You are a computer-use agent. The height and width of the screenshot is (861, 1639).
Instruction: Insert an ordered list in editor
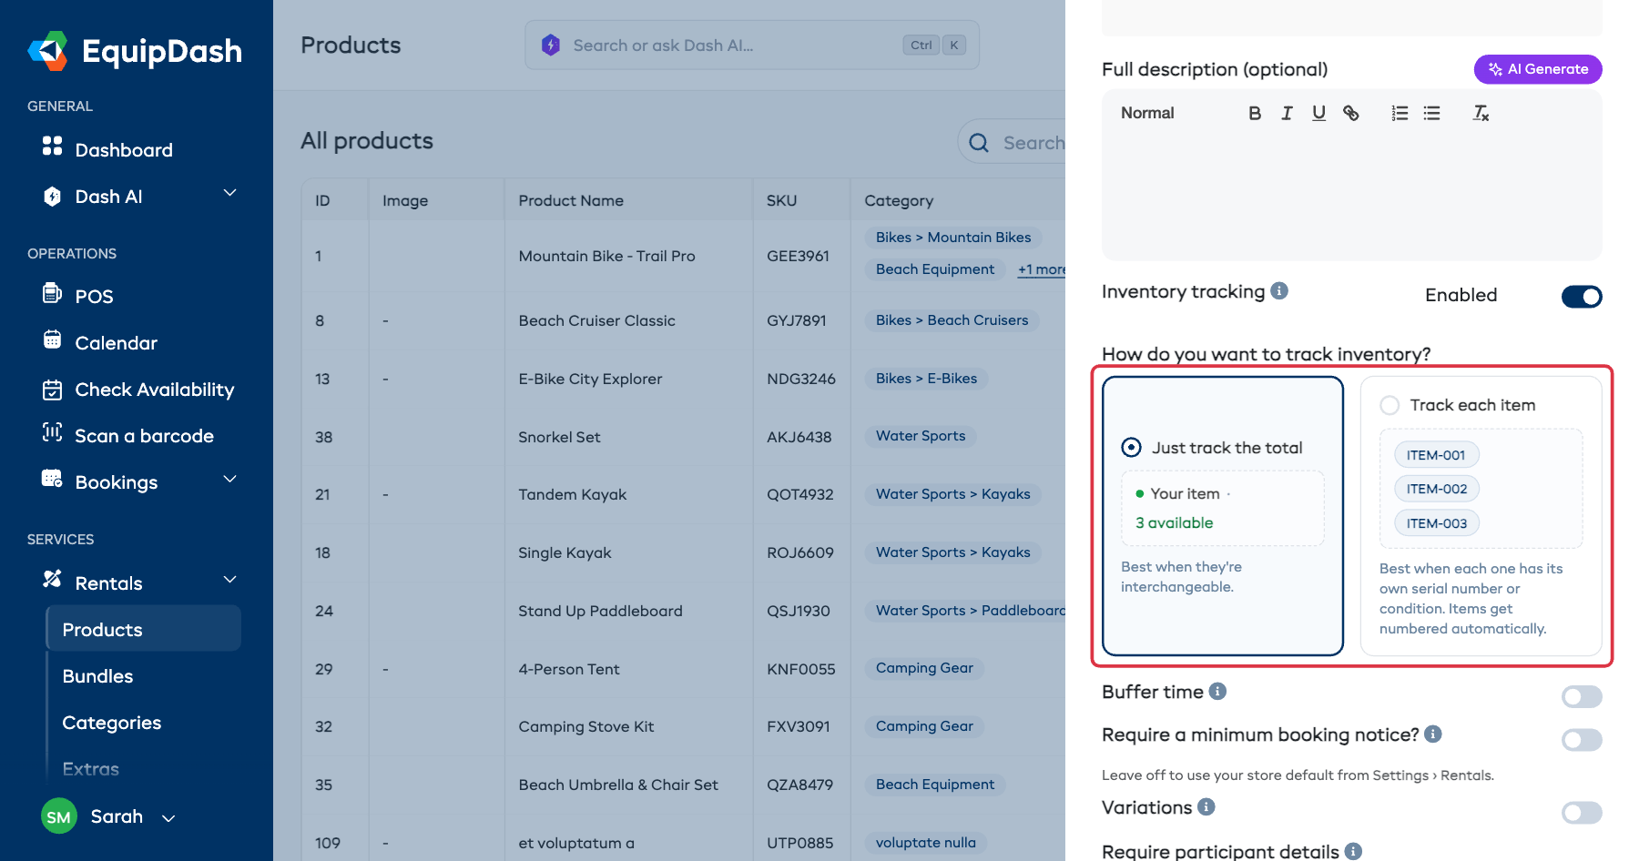1400,113
